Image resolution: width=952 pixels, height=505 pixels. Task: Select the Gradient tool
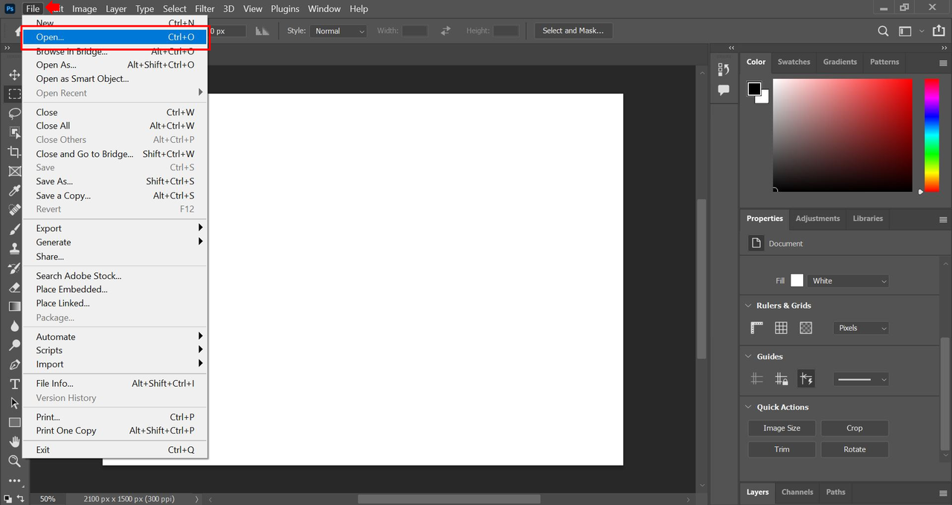(14, 306)
